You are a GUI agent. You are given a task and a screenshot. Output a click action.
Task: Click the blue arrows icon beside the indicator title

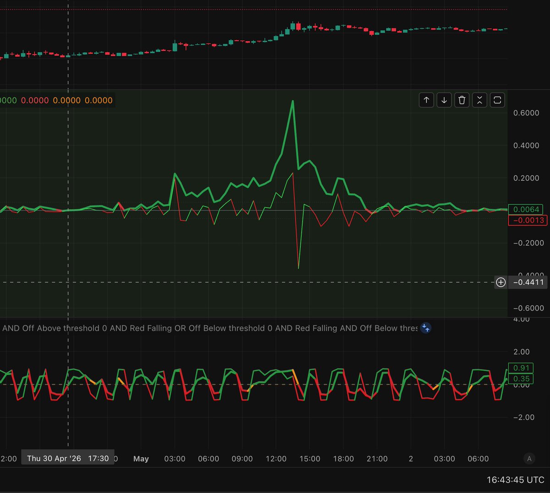coord(425,328)
